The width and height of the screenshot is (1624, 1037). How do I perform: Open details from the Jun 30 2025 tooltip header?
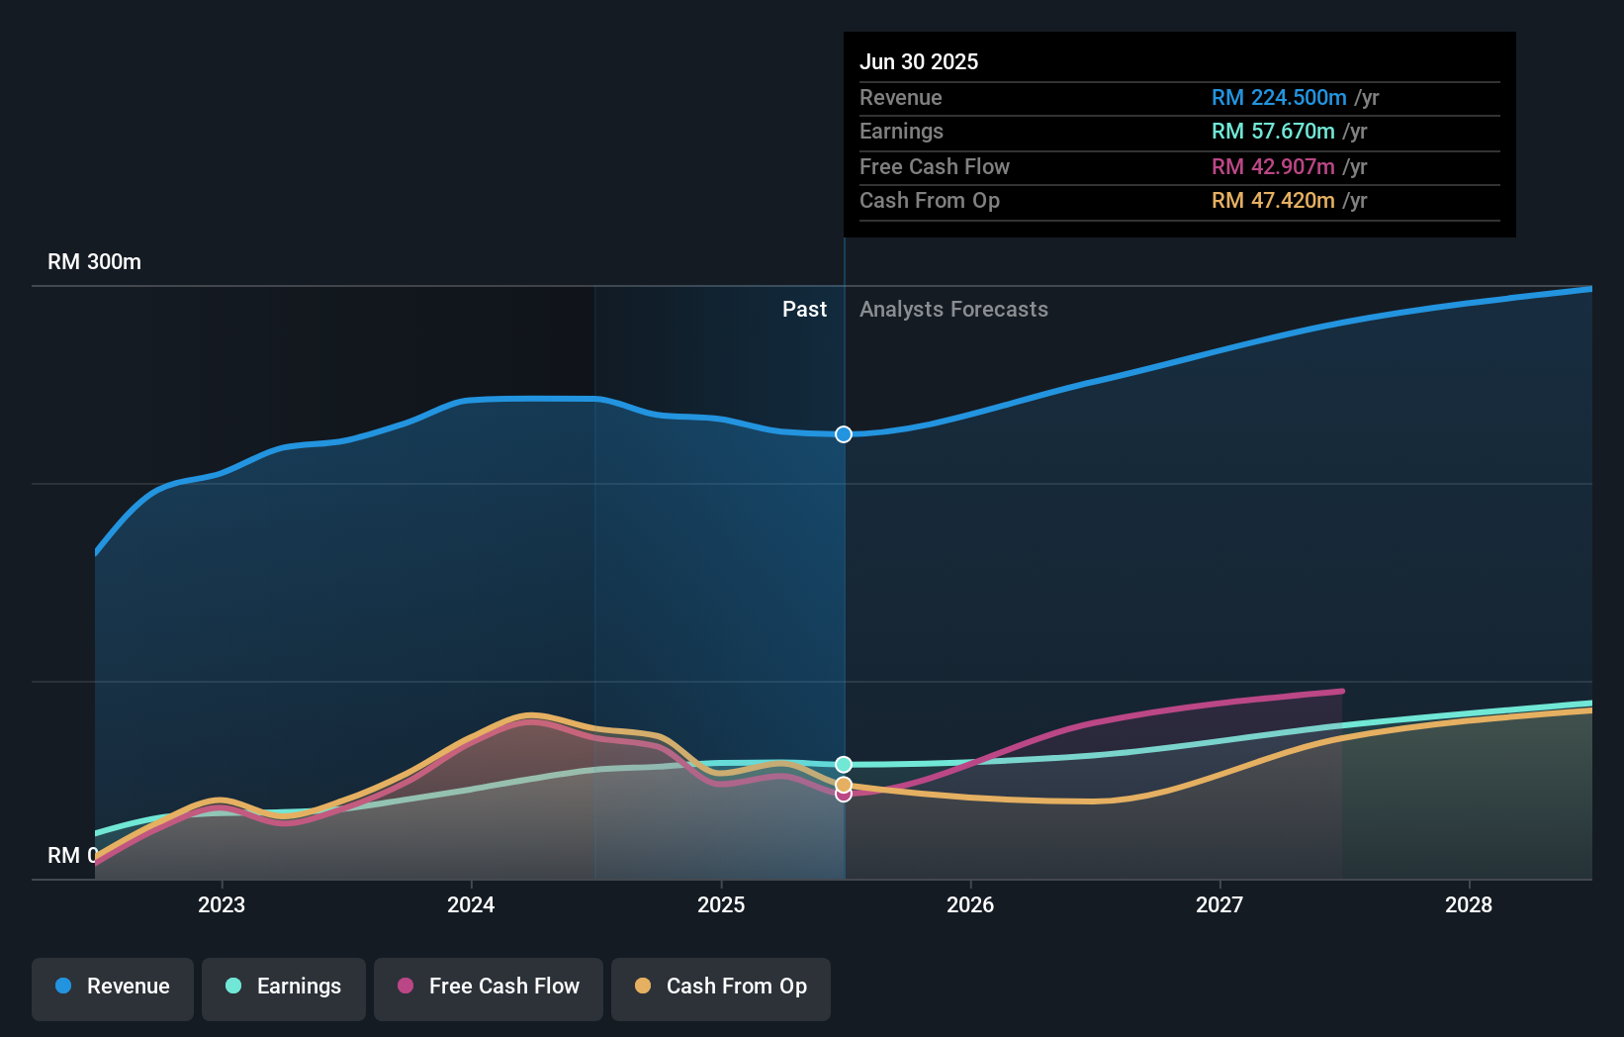click(919, 61)
